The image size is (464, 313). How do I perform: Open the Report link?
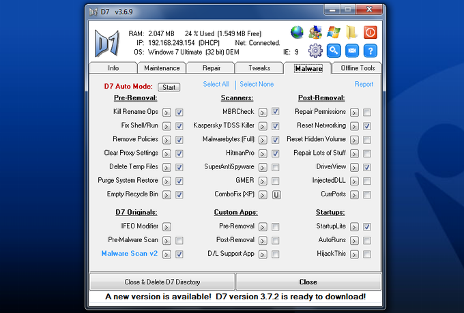pos(364,85)
